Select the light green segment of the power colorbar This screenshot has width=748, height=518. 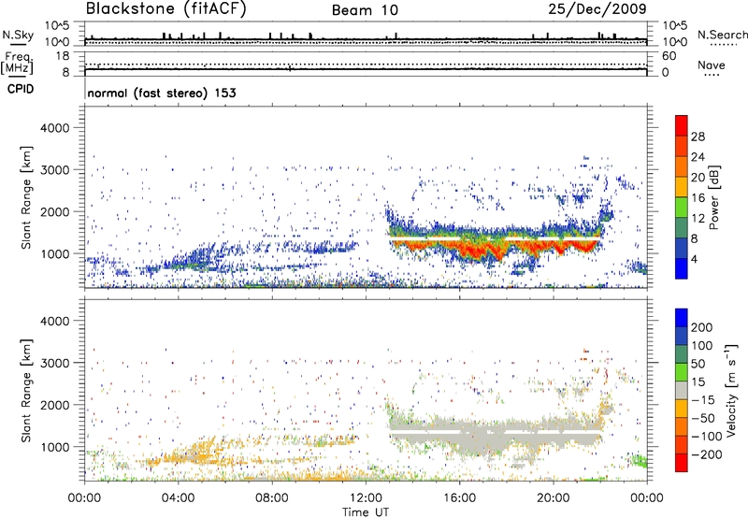coord(682,207)
